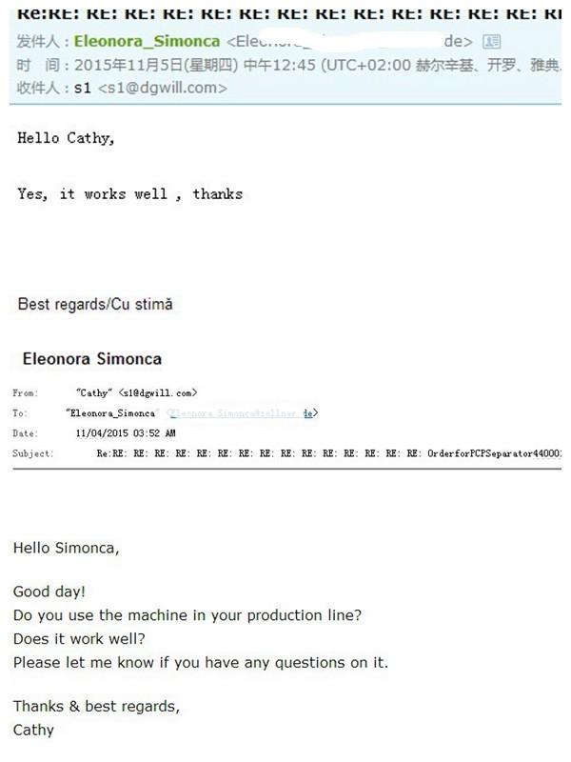Click the 'Hello Simonca,' greeting
Screen dimensions: 571x762
tap(66, 548)
